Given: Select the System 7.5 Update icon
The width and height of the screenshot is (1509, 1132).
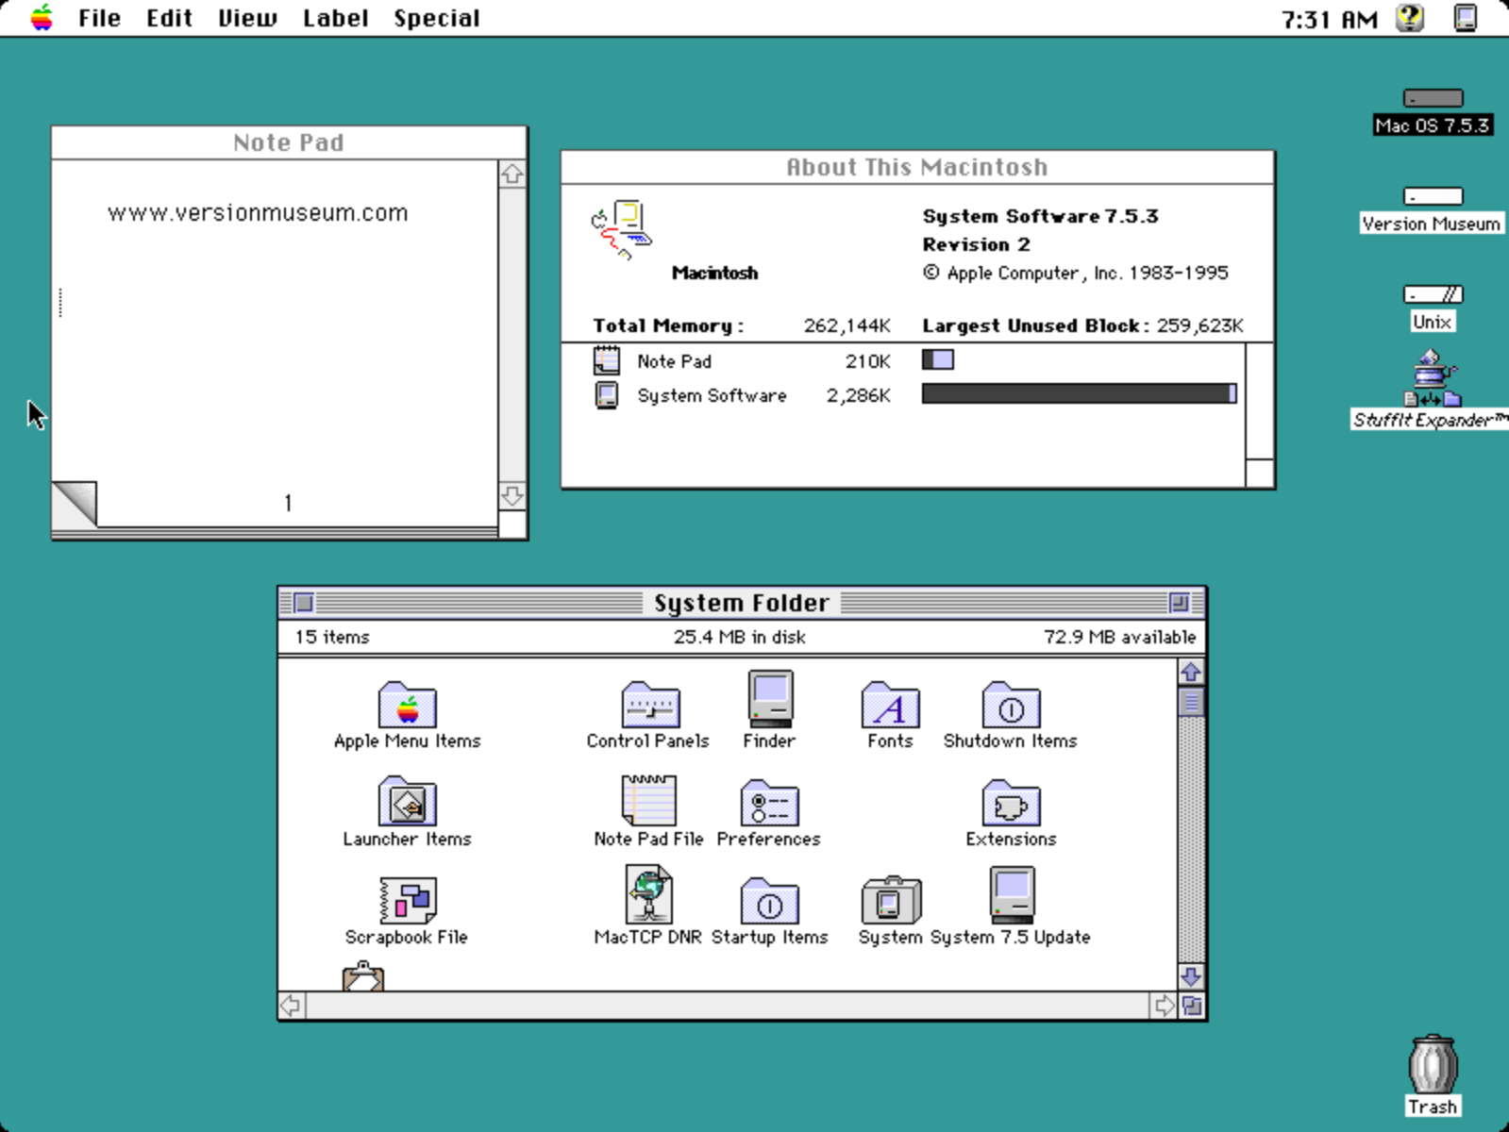Looking at the screenshot, I should click(1012, 895).
